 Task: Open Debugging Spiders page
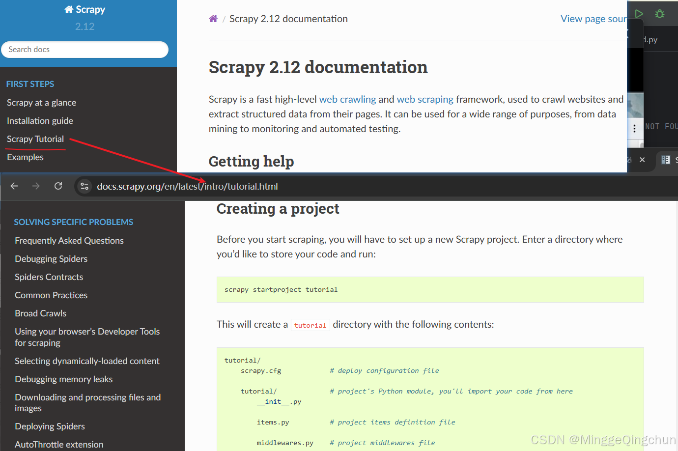click(x=51, y=259)
